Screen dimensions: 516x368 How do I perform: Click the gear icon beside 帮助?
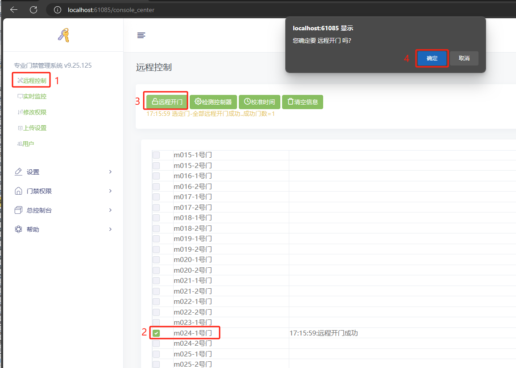point(18,229)
